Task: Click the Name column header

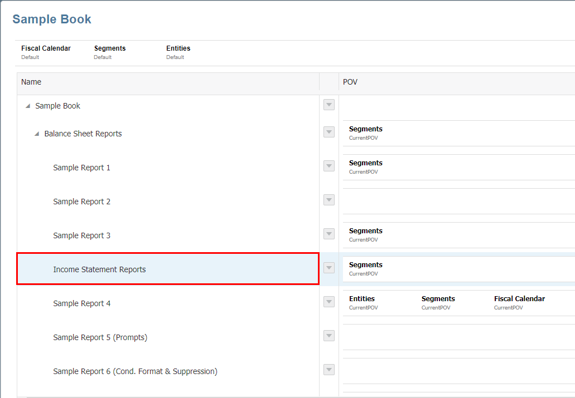Action: (31, 82)
